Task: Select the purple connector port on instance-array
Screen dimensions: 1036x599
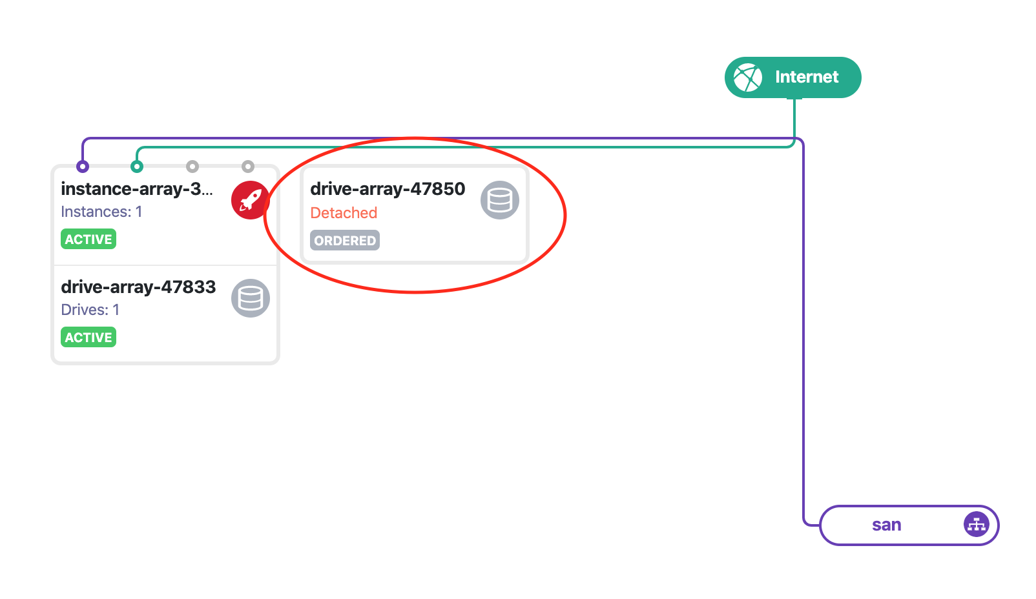Action: pyautogui.click(x=83, y=167)
